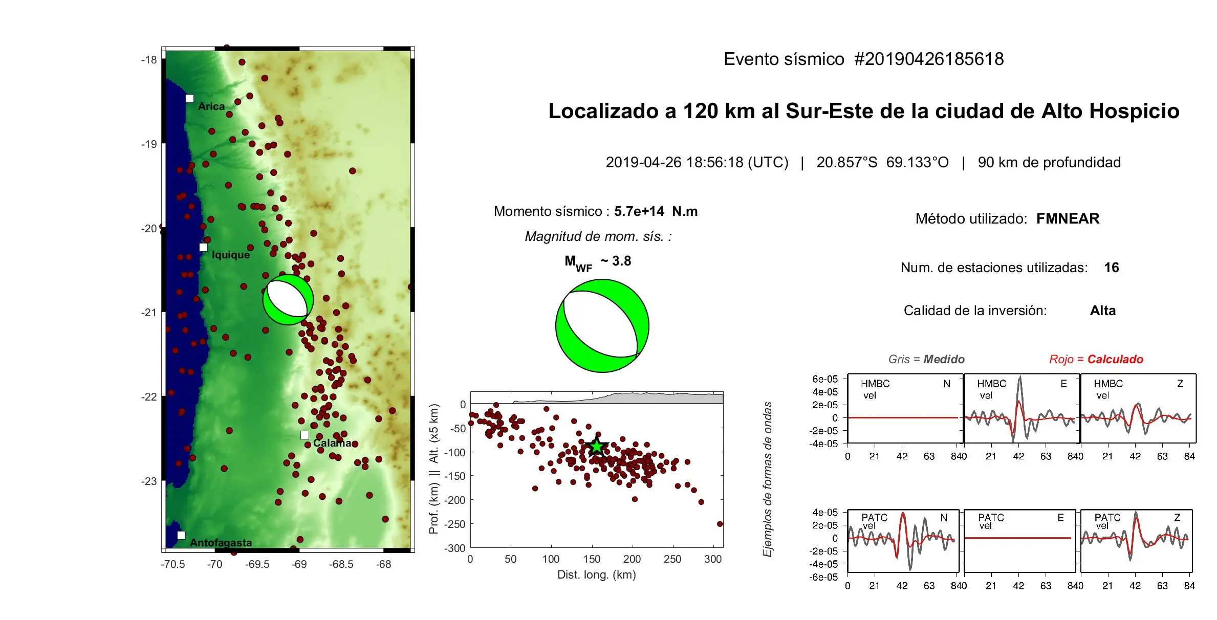Screen dimensions: 1217x620
Task: Click the map city label 'Iquique'
Action: pyautogui.click(x=231, y=255)
